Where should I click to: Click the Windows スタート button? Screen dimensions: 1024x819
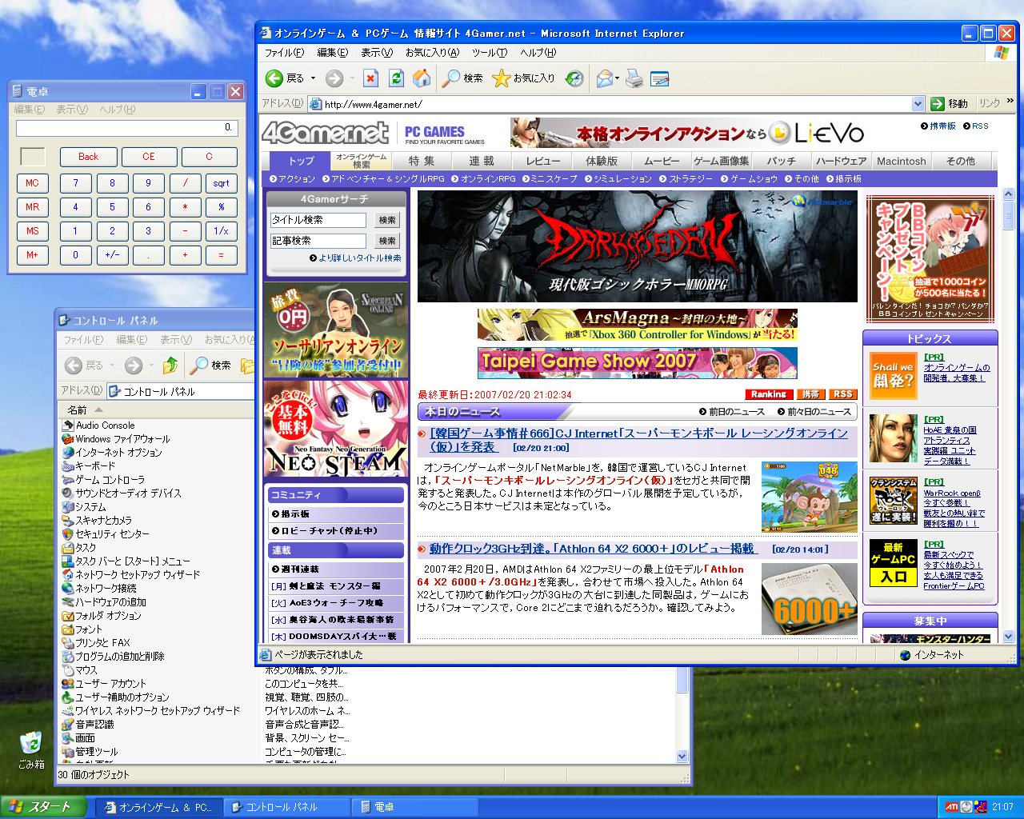pos(43,807)
